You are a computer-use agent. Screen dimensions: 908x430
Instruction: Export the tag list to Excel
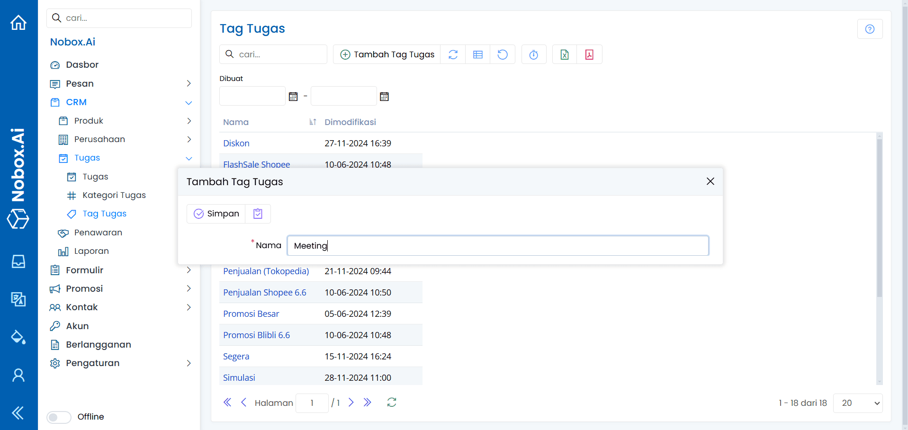[x=565, y=55]
